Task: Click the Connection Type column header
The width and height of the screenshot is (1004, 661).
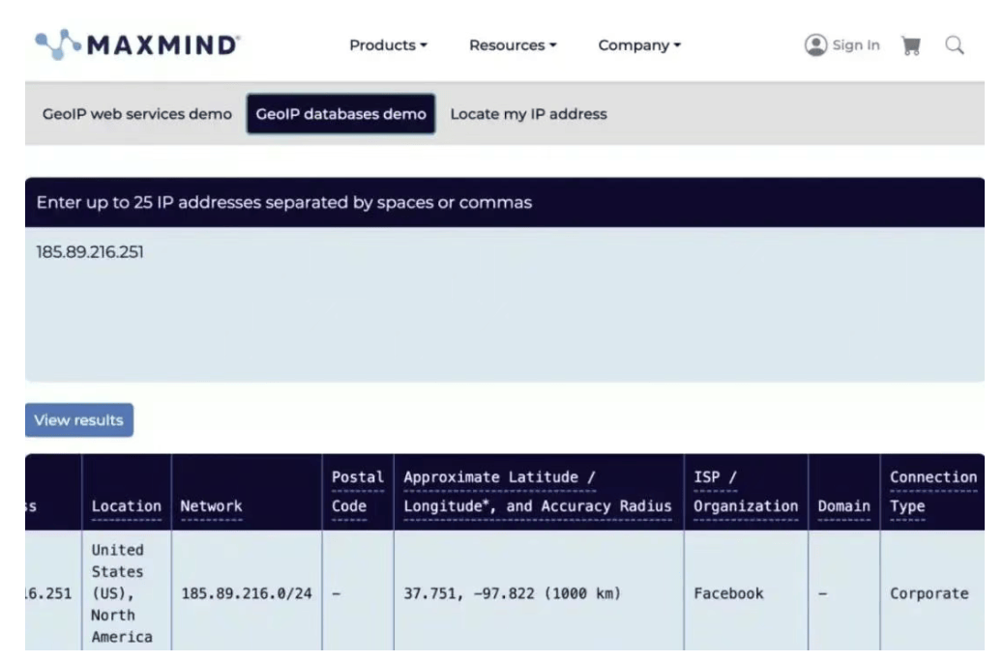Action: tap(933, 492)
